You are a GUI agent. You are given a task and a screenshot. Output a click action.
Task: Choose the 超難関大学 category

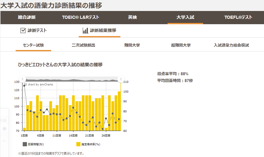click(x=181, y=45)
